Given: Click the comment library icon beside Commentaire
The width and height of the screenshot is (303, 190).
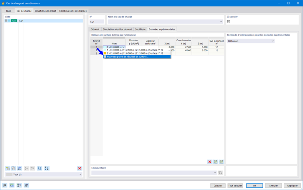Looking at the screenshot, I should (220, 173).
